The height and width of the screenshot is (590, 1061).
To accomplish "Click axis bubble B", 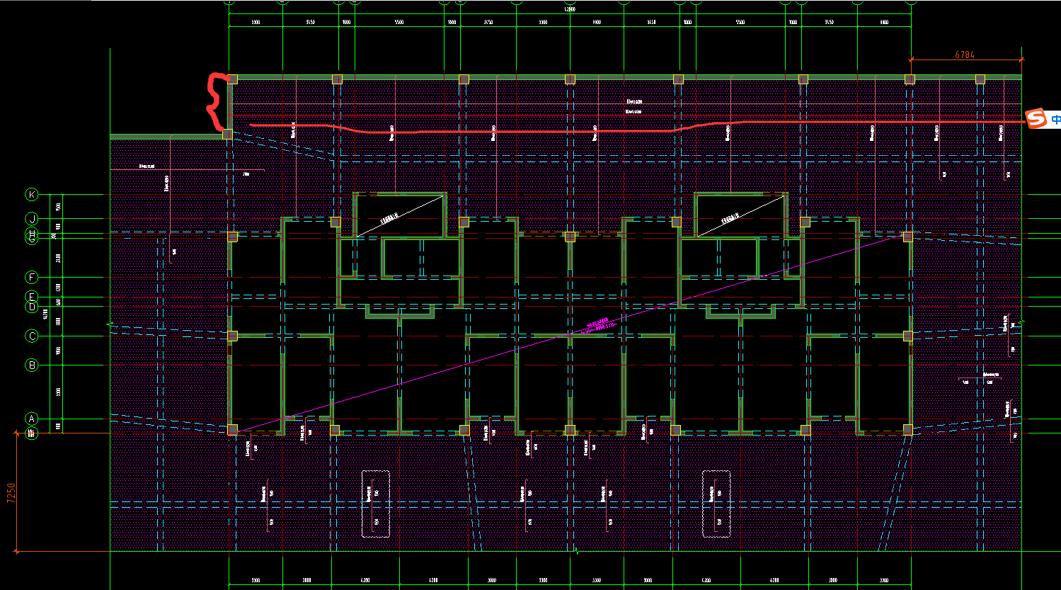I will pos(32,365).
